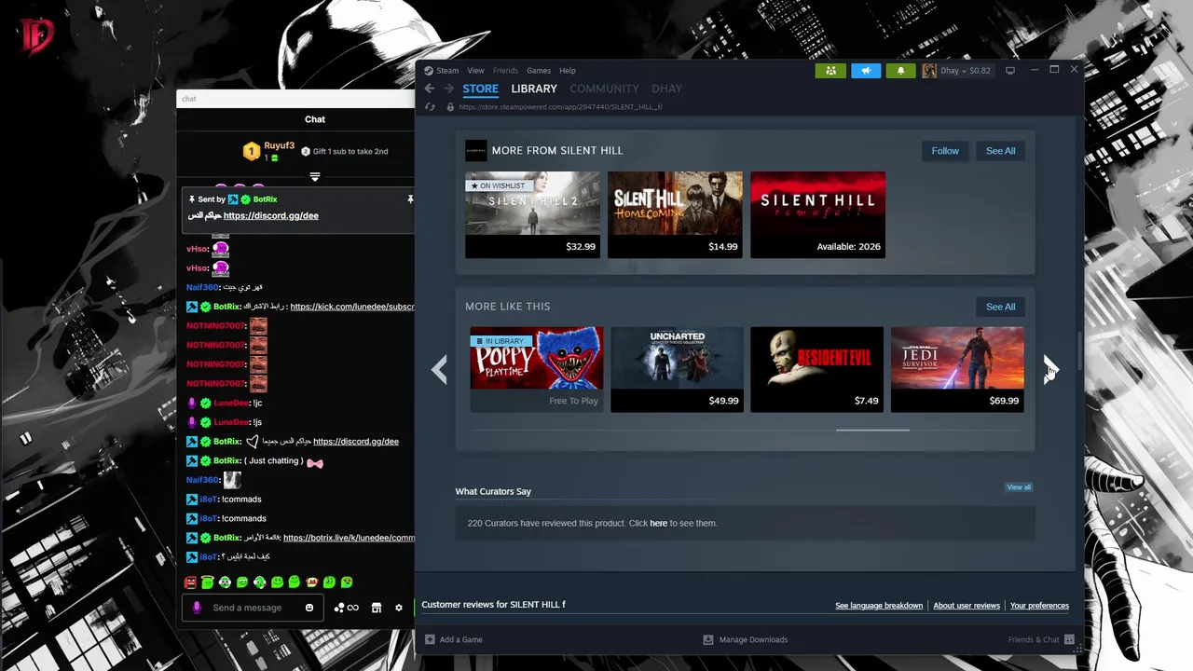Open the pinned discord.gg/dee link

point(271,215)
